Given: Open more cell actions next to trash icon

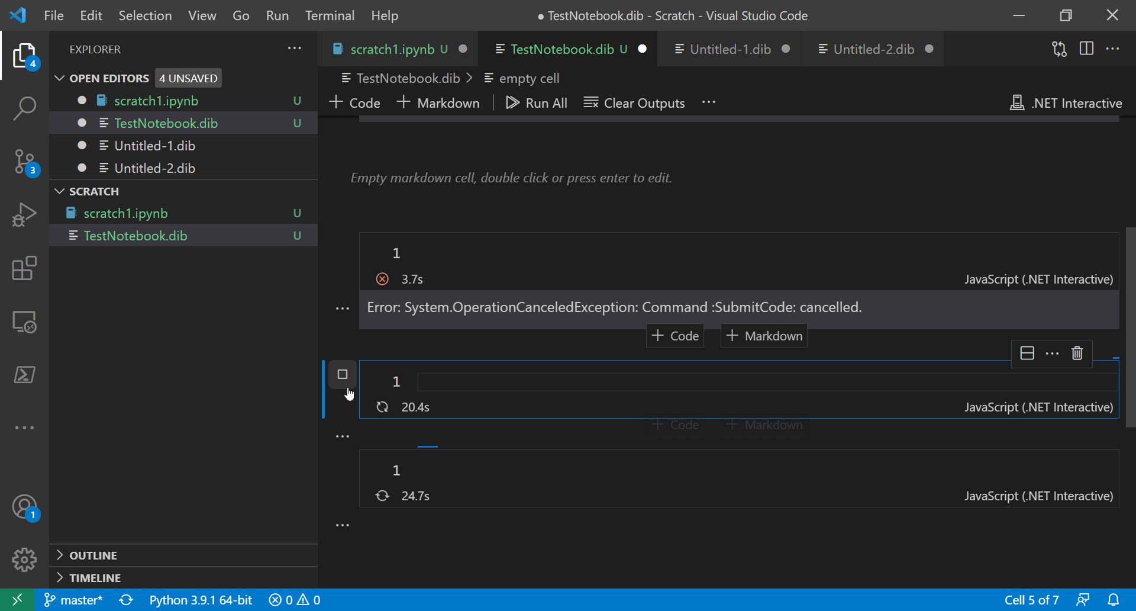Looking at the screenshot, I should [x=1052, y=353].
